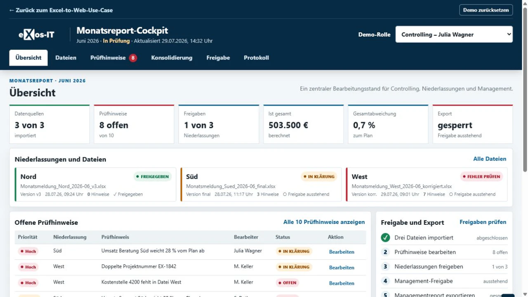
Task: Select the Nord branch card
Action: pyautogui.click(x=95, y=184)
